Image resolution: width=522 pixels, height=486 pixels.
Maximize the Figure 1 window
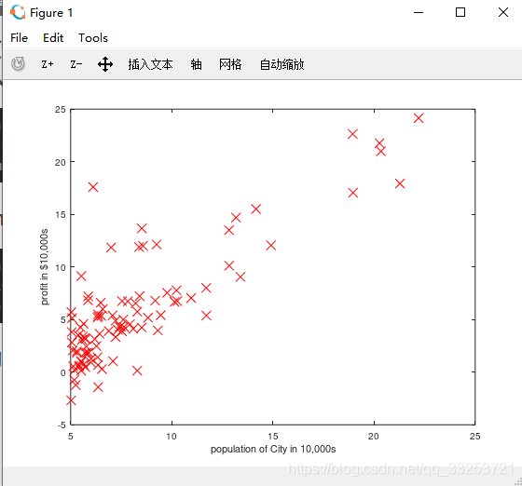(460, 12)
